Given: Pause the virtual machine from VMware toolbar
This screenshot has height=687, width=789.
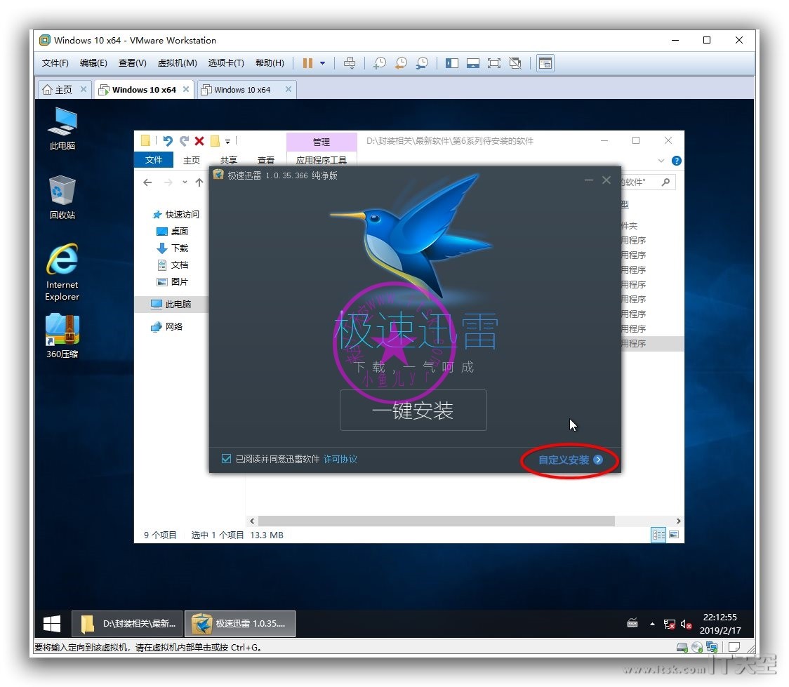Looking at the screenshot, I should pos(307,63).
